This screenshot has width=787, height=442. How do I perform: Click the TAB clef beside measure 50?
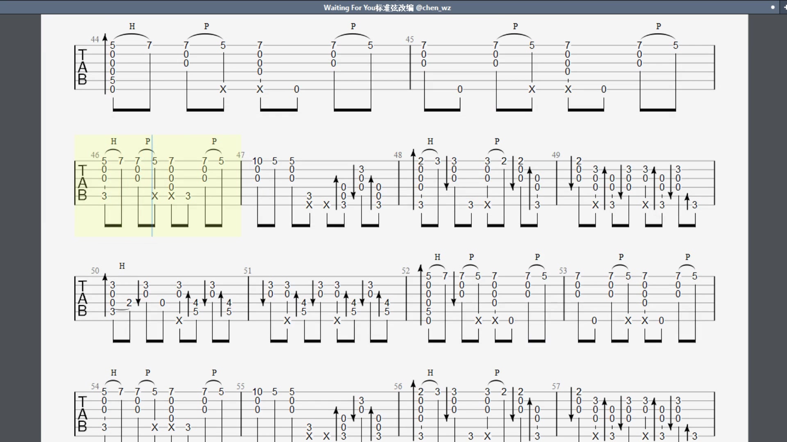(82, 298)
